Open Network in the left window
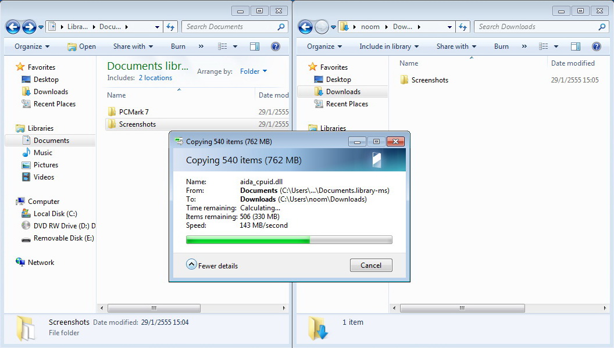 (x=41, y=262)
